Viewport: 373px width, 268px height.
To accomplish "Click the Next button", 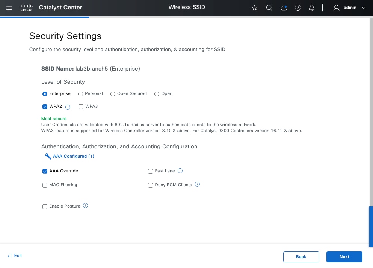I will pyautogui.click(x=344, y=257).
